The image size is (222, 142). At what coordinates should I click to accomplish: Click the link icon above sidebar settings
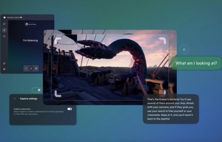point(4,63)
